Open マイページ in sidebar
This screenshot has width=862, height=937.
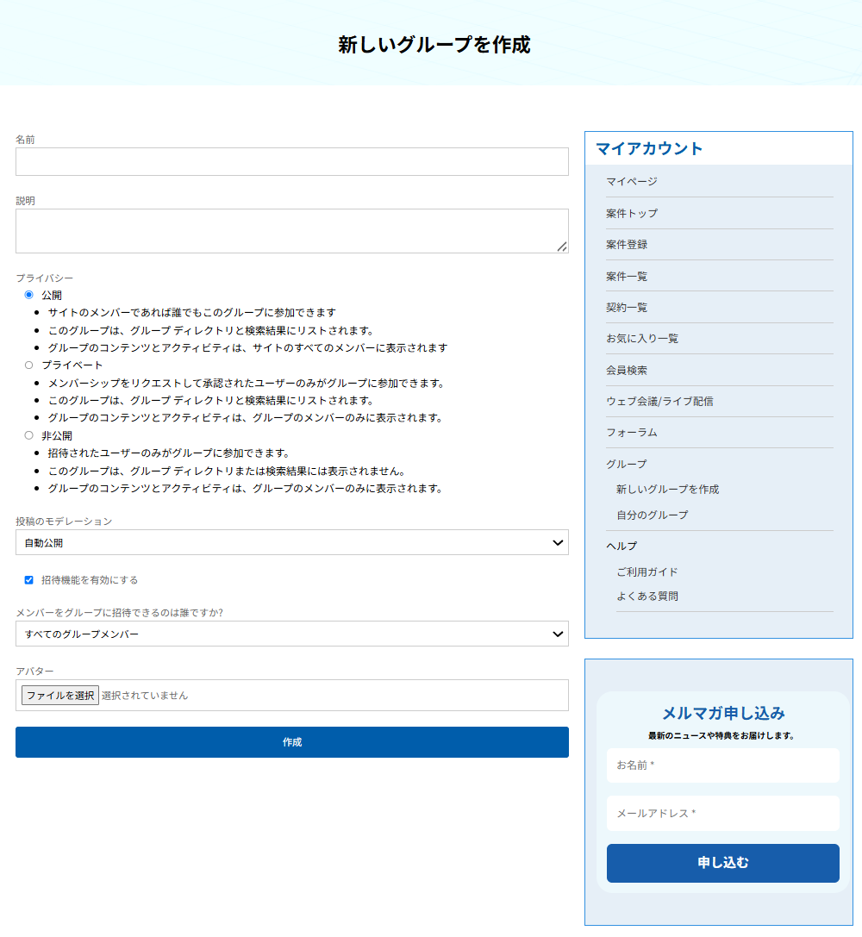click(x=632, y=182)
